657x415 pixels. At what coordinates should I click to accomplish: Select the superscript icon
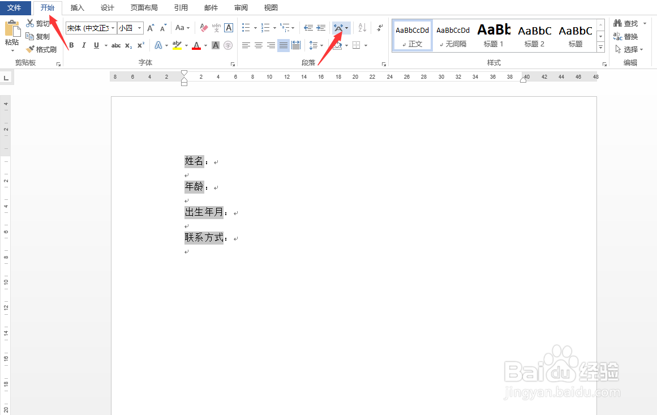[140, 45]
